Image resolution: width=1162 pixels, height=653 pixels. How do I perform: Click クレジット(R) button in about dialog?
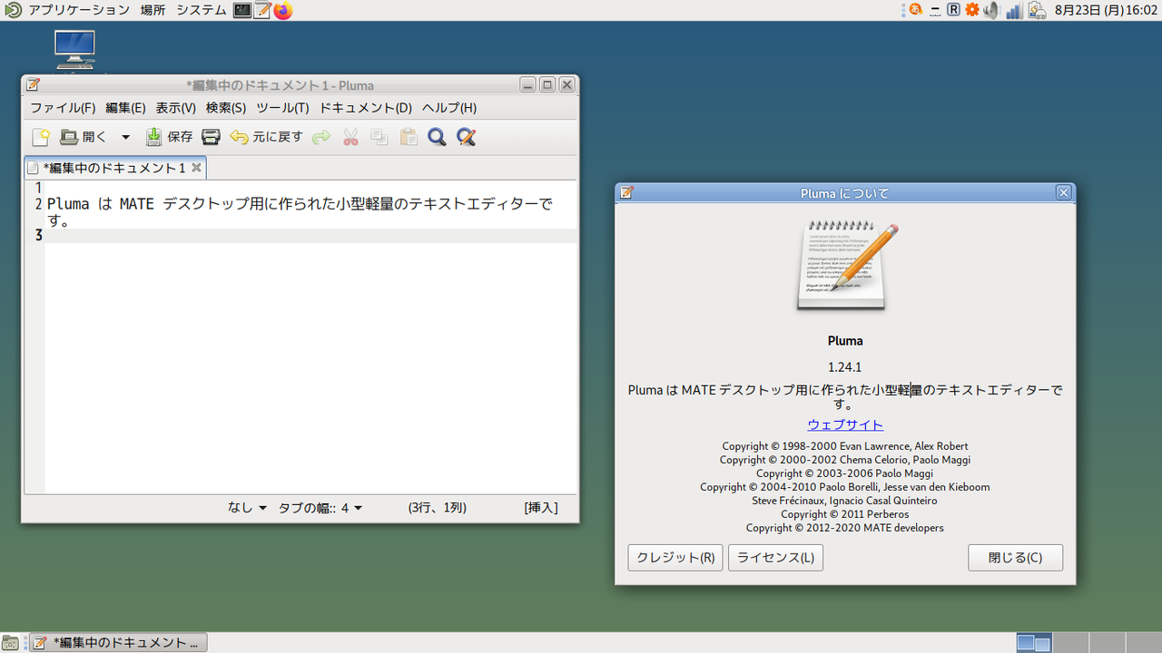[x=675, y=558]
